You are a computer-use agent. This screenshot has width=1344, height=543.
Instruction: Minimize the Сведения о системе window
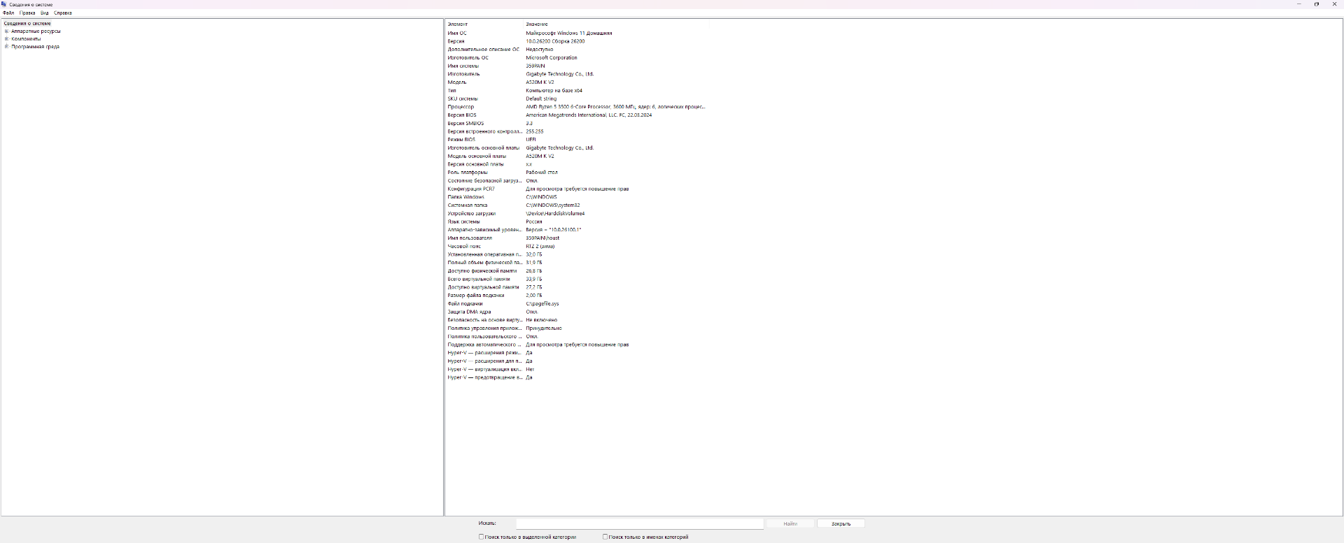point(1298,4)
